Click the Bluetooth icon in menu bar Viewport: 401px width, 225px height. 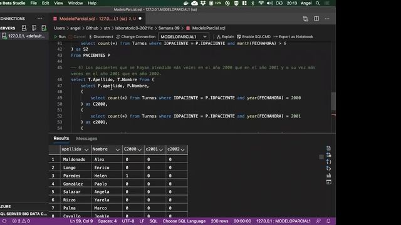(x=253, y=3)
